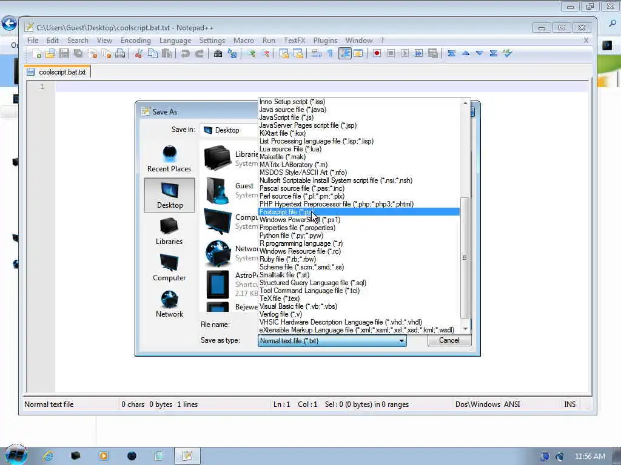Click the Save Recorded Macro icon

(x=433, y=53)
